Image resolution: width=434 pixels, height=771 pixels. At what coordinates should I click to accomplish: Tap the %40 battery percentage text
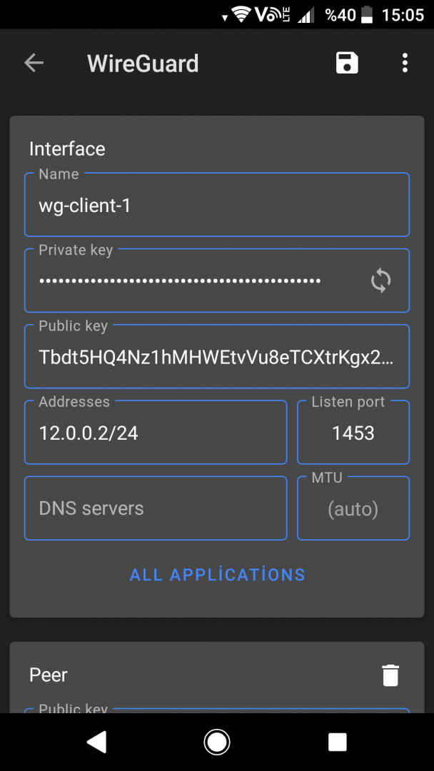pos(340,15)
